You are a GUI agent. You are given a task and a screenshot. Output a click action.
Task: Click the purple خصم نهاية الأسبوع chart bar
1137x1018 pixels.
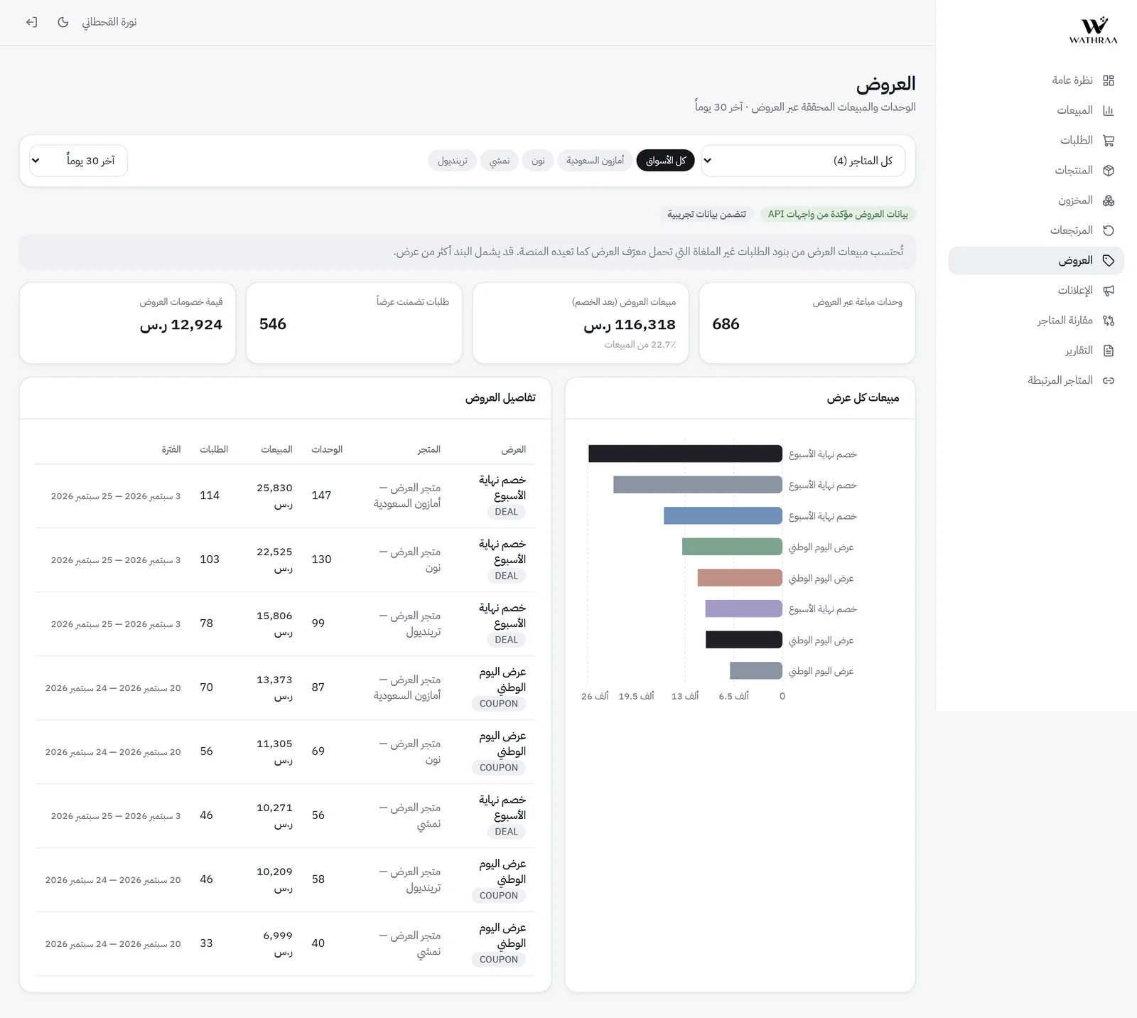[743, 609]
